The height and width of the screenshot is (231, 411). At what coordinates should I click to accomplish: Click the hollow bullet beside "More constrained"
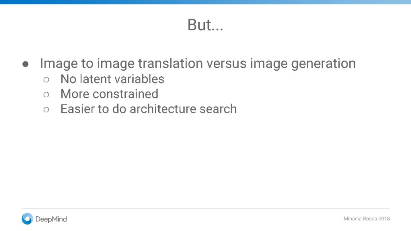pos(46,95)
